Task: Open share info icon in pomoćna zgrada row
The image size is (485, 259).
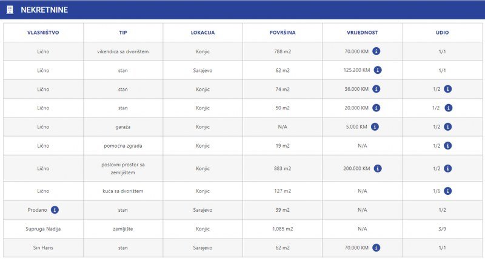Action: (447, 146)
